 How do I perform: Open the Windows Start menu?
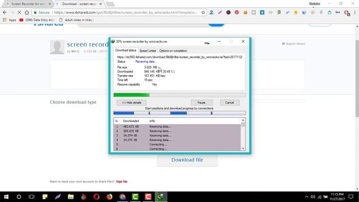coord(6,197)
